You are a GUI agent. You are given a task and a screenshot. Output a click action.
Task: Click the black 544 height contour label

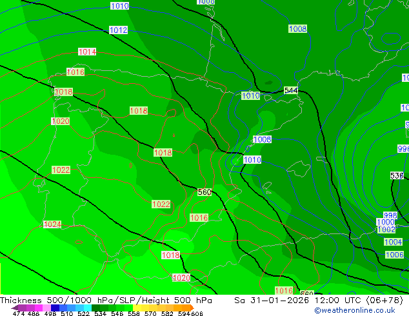291,90
